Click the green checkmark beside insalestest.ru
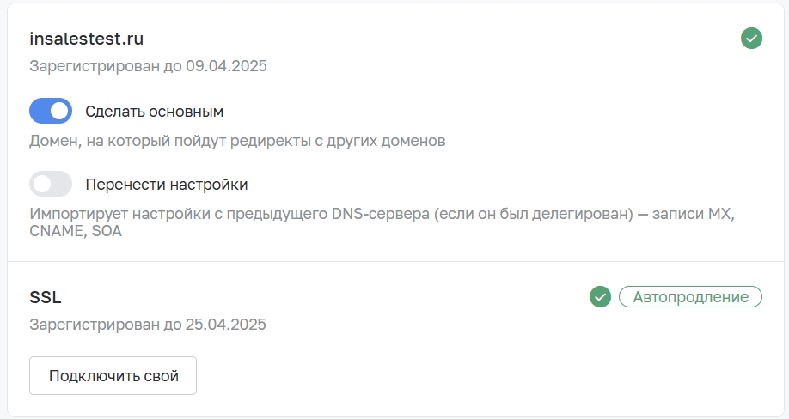The image size is (789, 419). tap(751, 38)
